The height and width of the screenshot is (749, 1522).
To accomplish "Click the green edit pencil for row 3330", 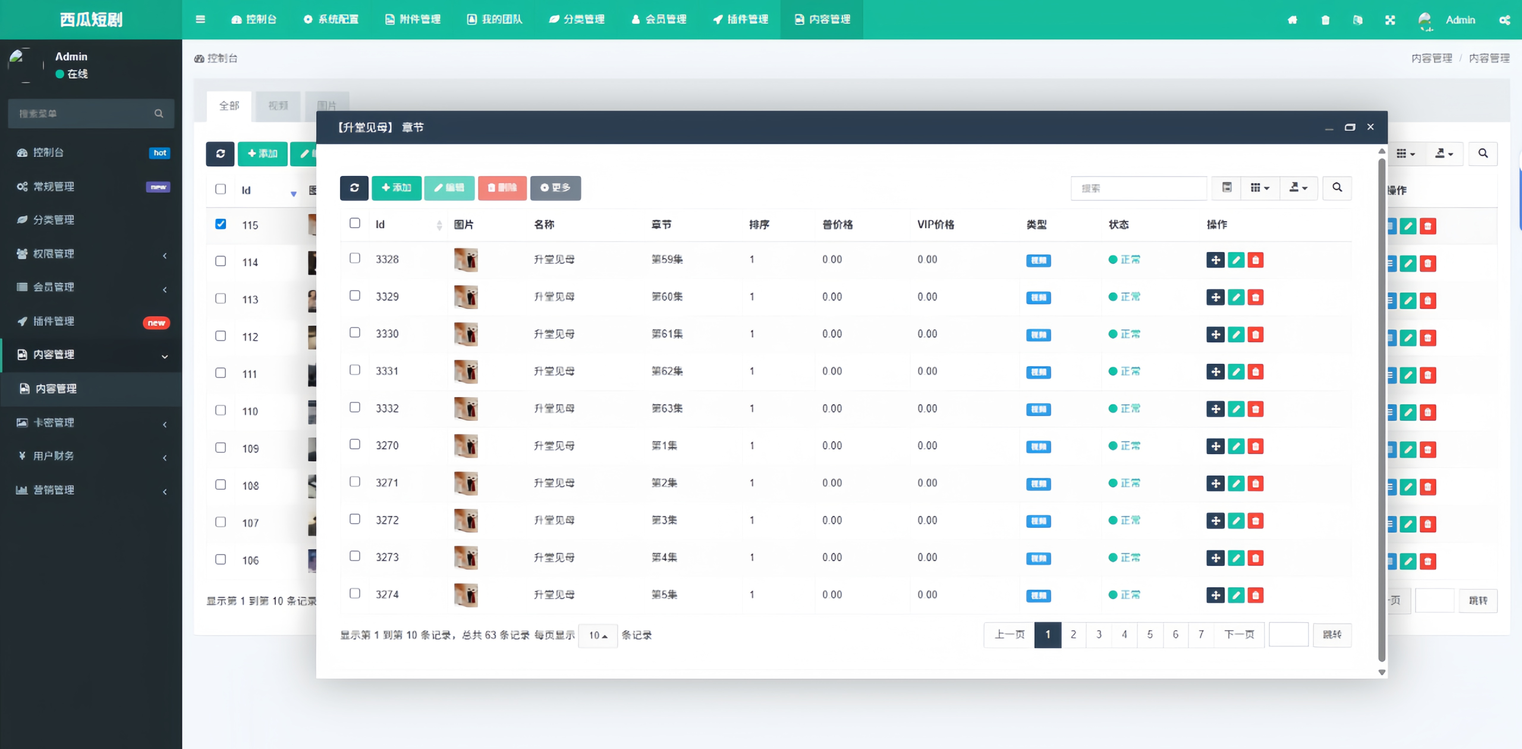I will click(x=1235, y=335).
